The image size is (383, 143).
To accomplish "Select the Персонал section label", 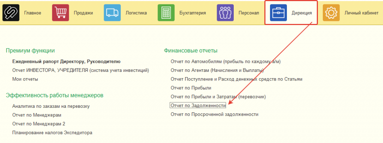I will pyautogui.click(x=249, y=13).
